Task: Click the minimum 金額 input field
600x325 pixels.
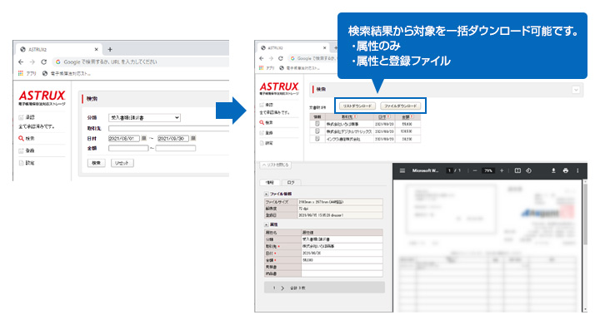Action: 128,148
